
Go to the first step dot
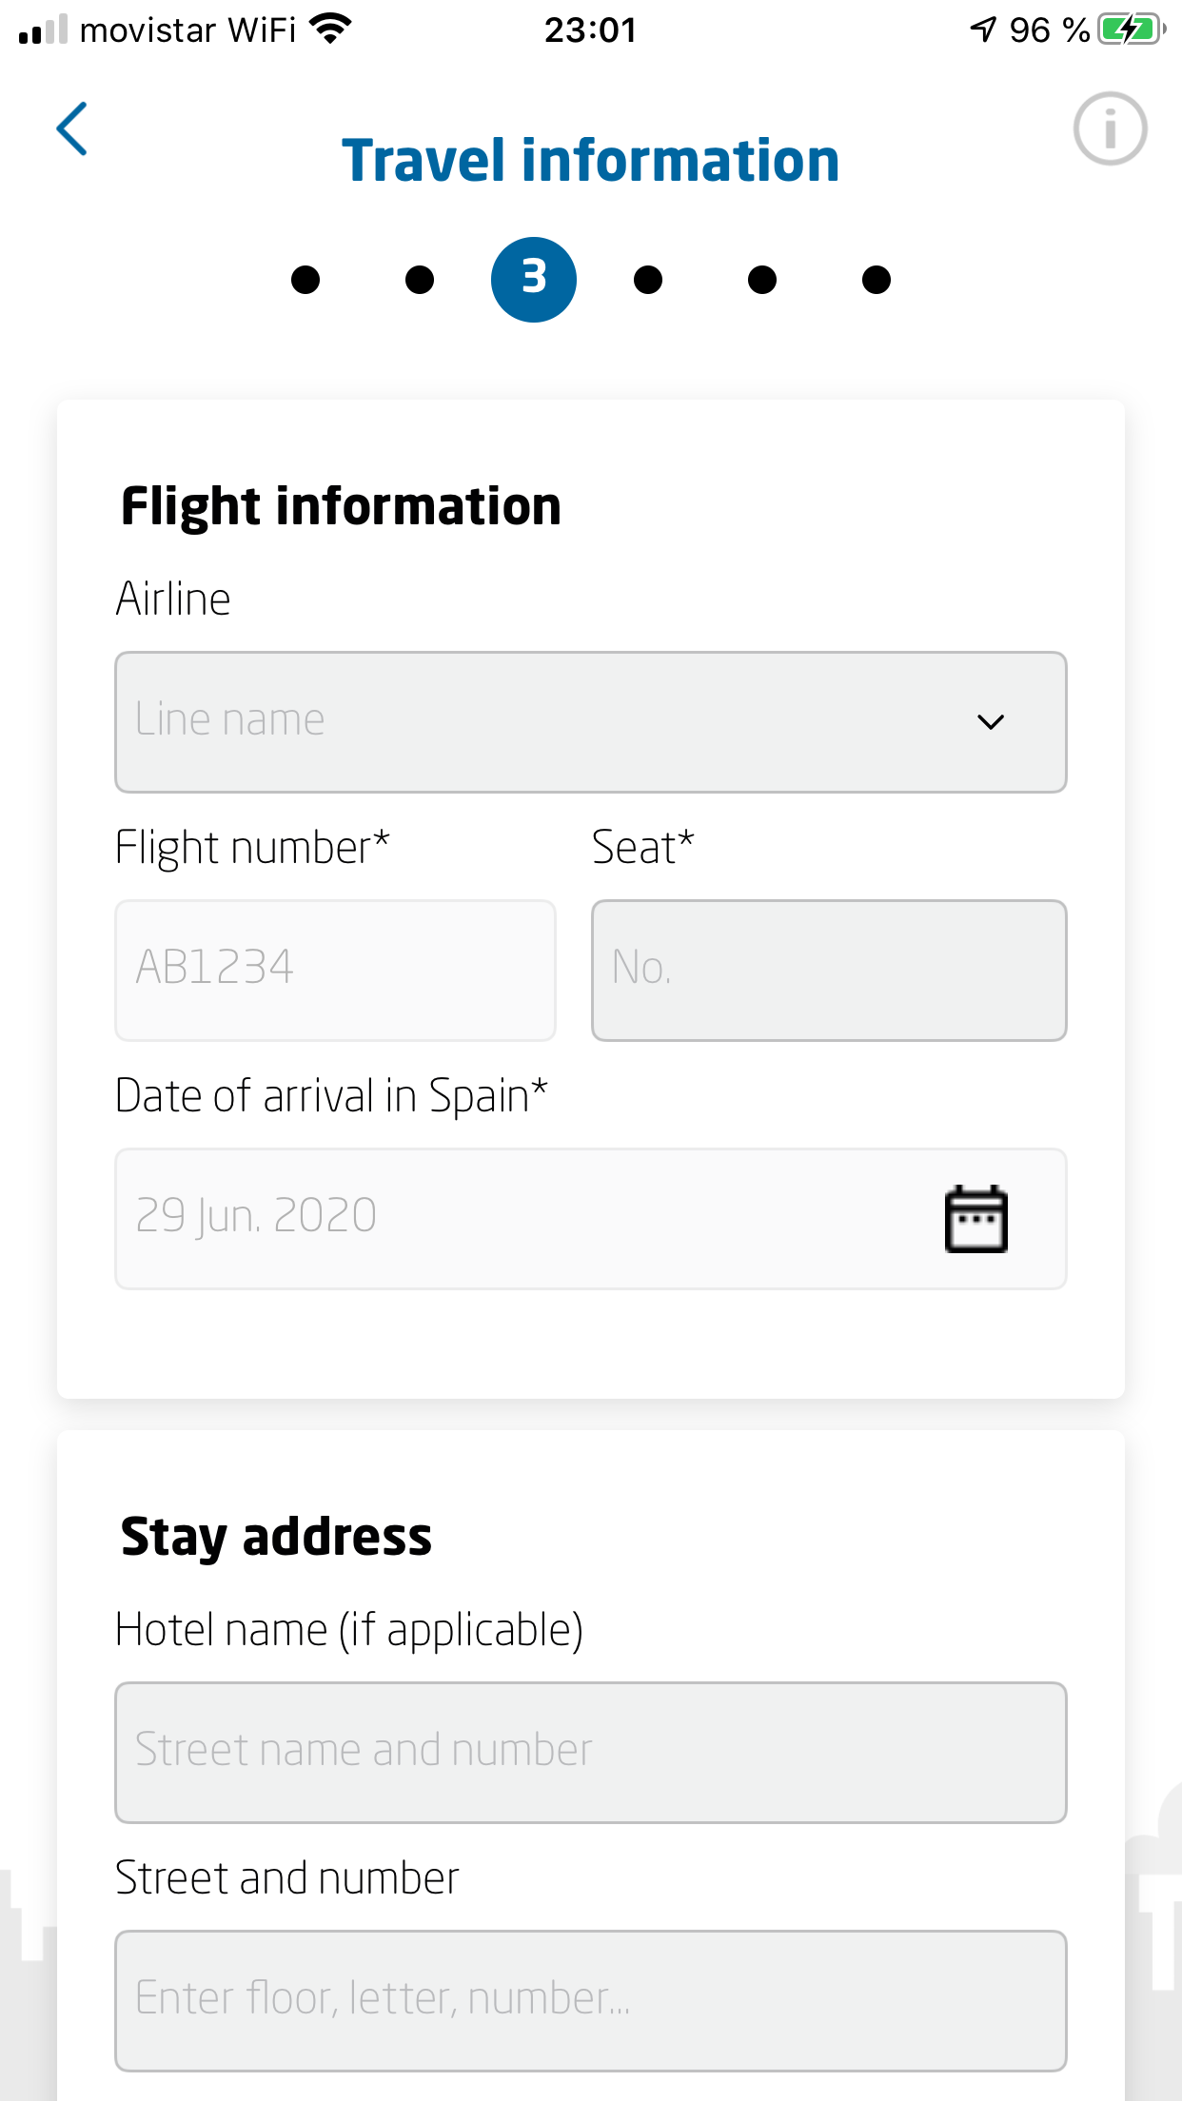pyautogui.click(x=305, y=280)
